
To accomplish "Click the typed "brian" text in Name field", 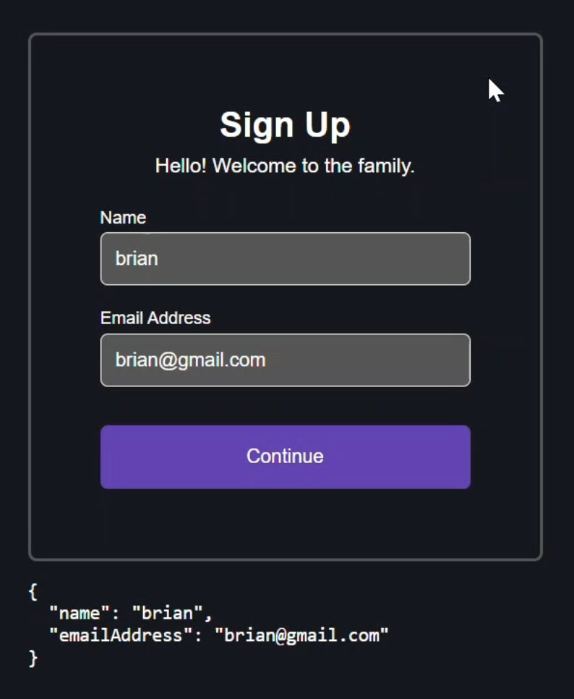I will (x=137, y=259).
